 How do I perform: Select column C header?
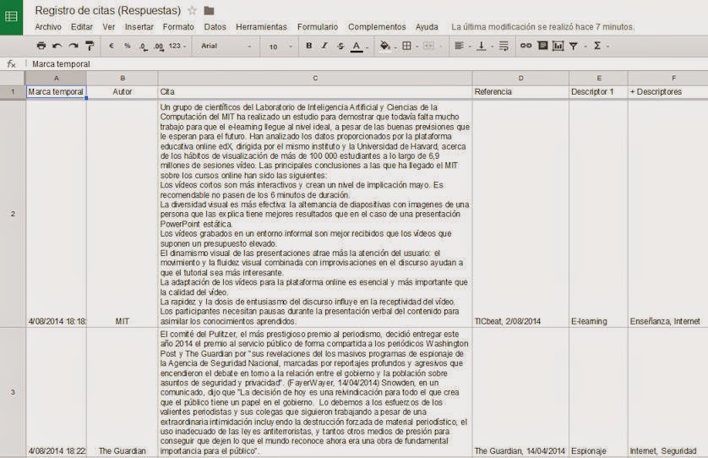[315, 78]
